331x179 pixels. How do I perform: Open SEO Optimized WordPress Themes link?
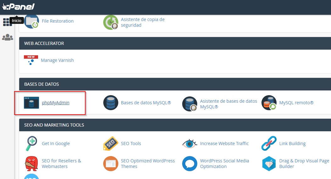click(148, 164)
